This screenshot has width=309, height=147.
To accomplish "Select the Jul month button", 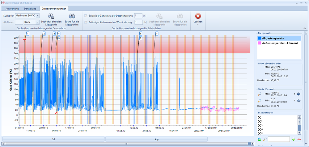I will (x=53, y=139).
